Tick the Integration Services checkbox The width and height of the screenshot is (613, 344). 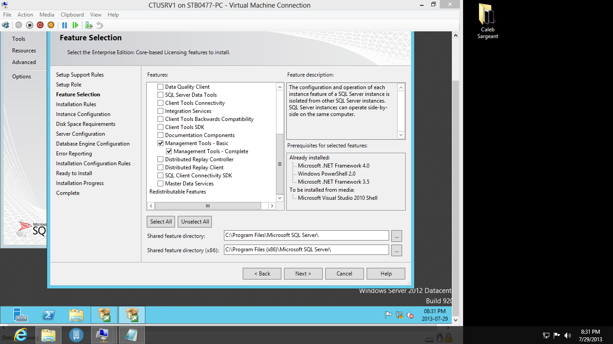click(x=160, y=111)
